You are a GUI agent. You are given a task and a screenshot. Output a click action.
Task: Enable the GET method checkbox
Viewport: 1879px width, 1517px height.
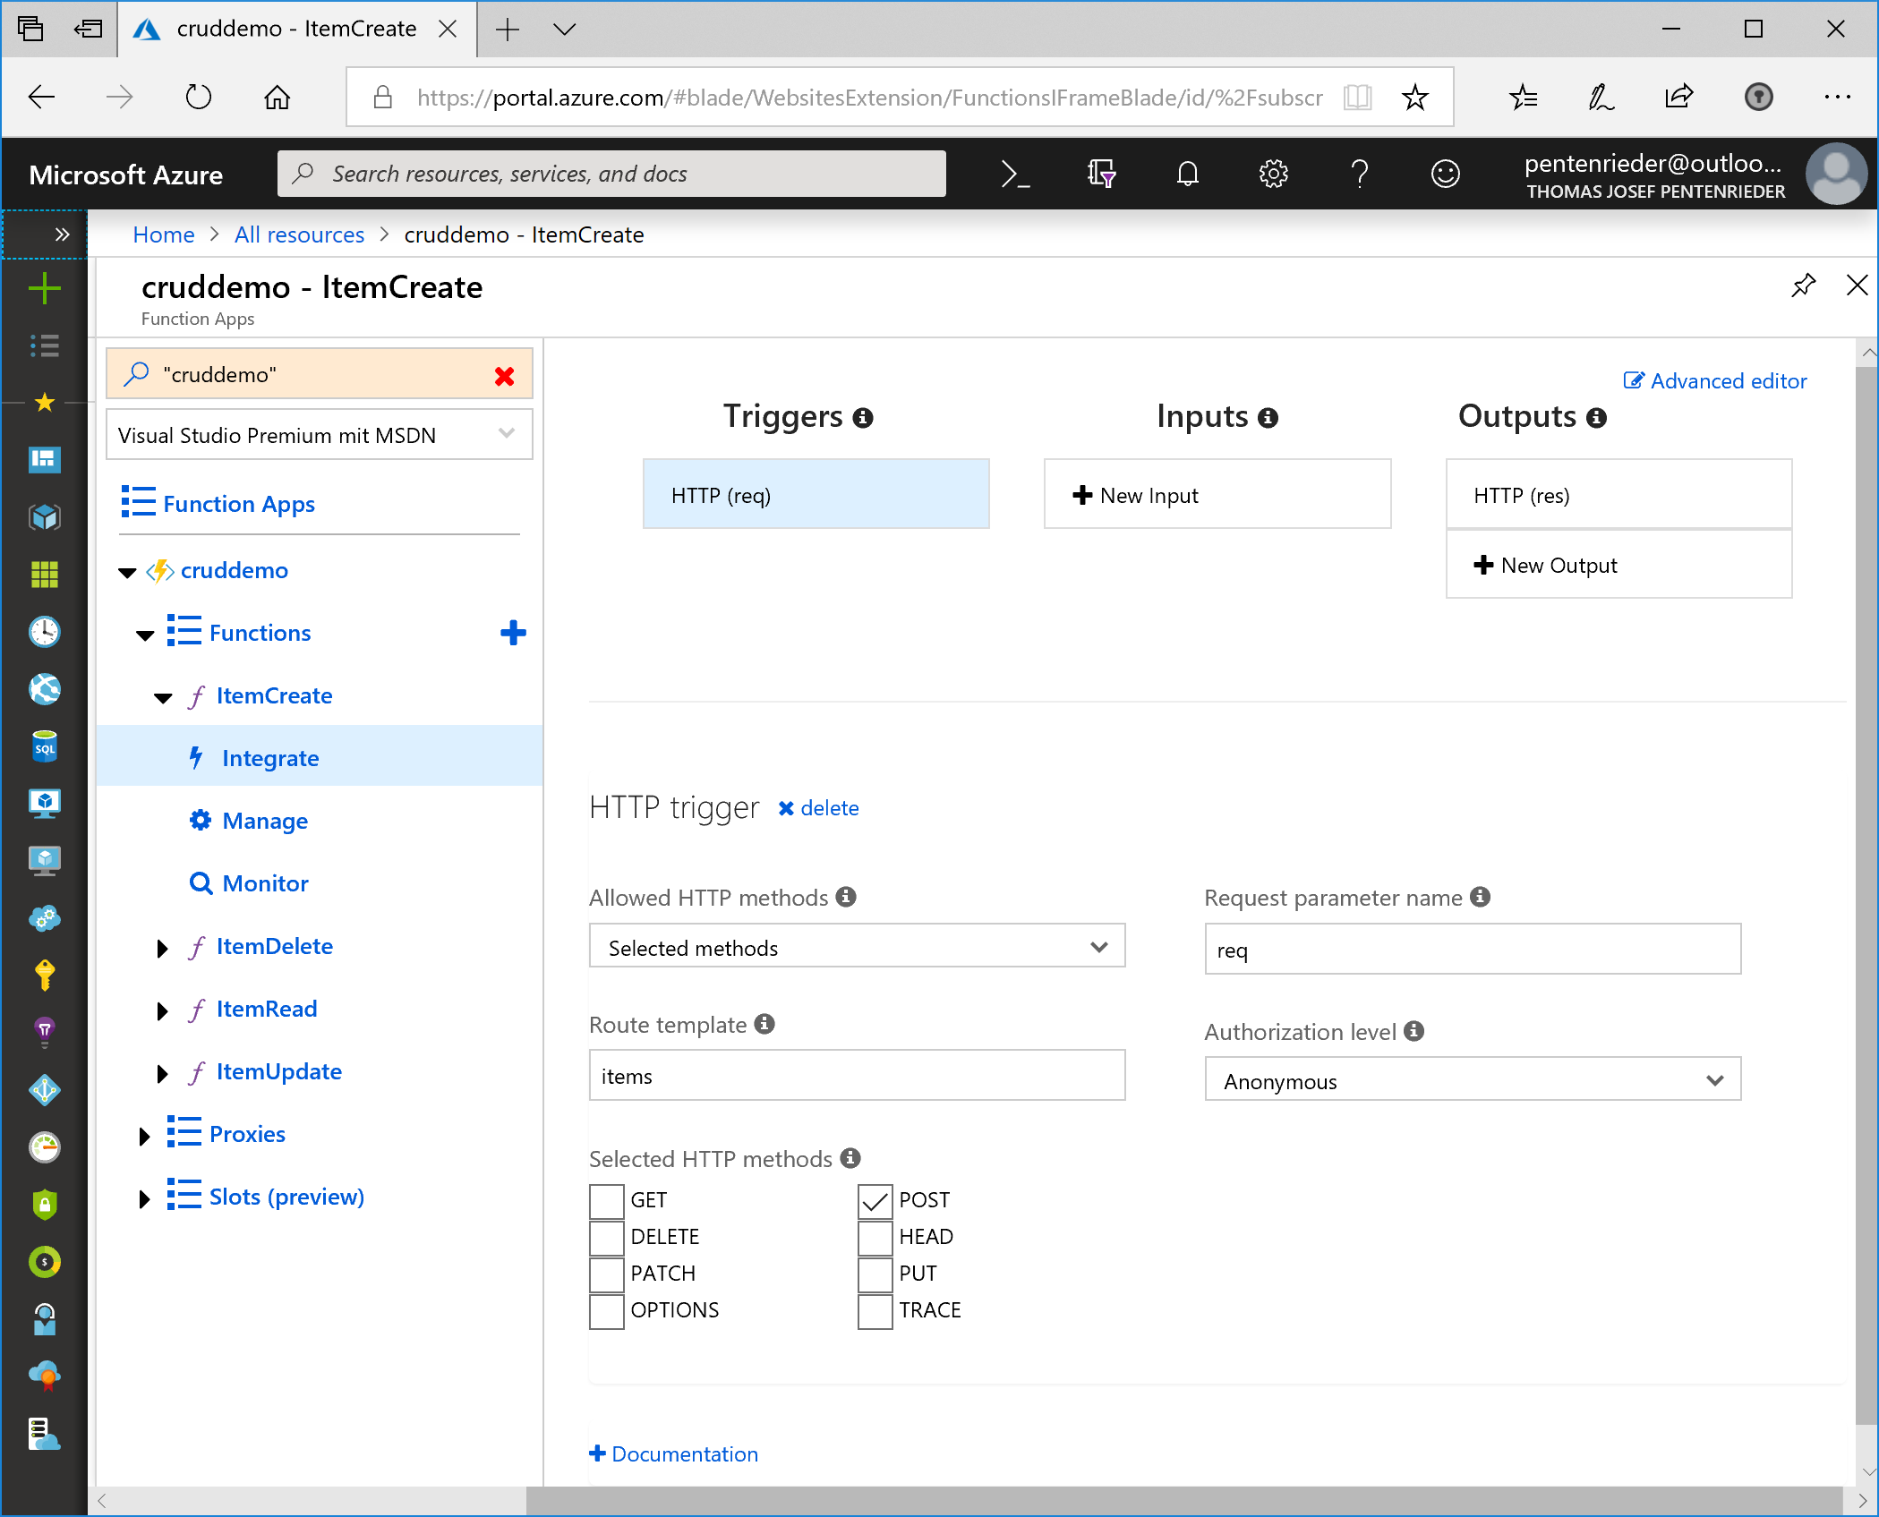point(607,1201)
